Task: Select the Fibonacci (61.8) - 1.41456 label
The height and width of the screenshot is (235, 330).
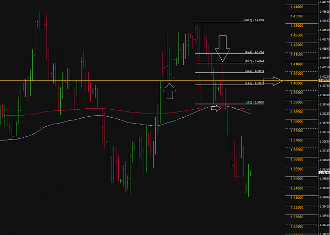Action: [254, 52]
